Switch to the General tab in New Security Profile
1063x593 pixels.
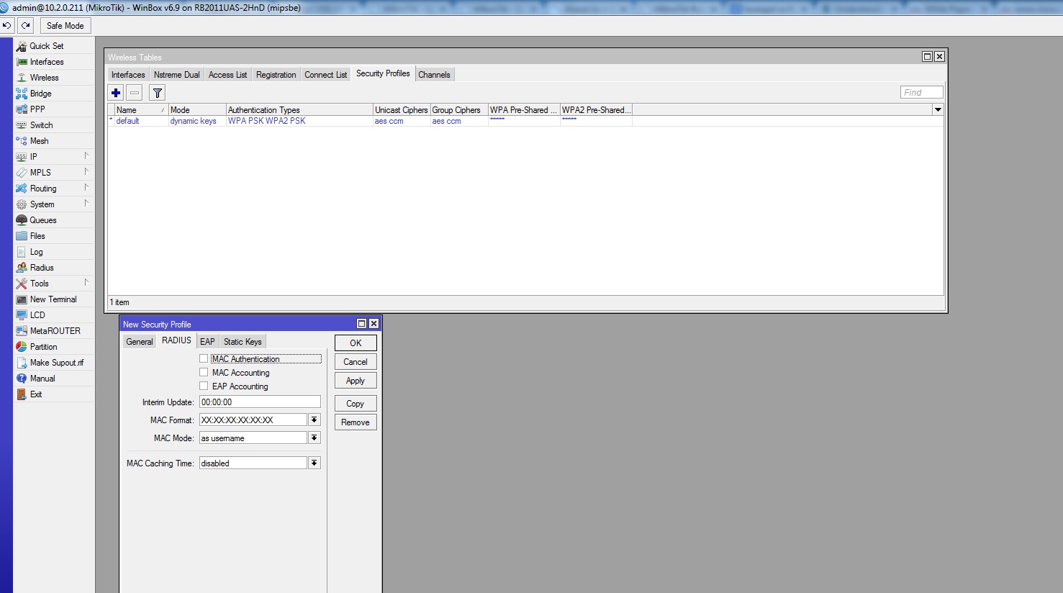[x=140, y=342]
